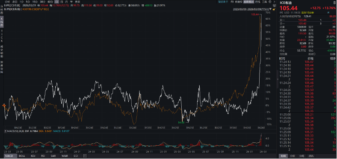Image resolution: width=337 pixels, height=159 pixels.
Task: Open the 画线 drawing tools
Action: 258,2
